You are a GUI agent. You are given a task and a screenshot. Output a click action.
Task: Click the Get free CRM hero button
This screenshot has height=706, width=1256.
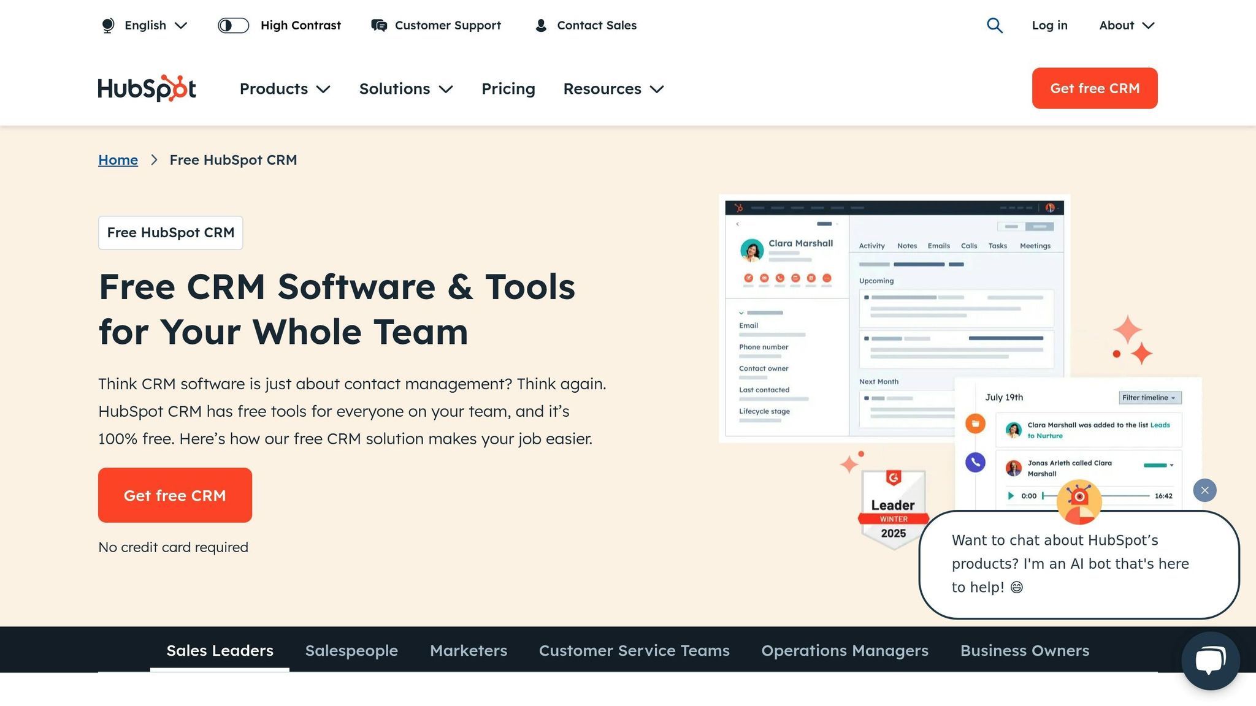(175, 495)
